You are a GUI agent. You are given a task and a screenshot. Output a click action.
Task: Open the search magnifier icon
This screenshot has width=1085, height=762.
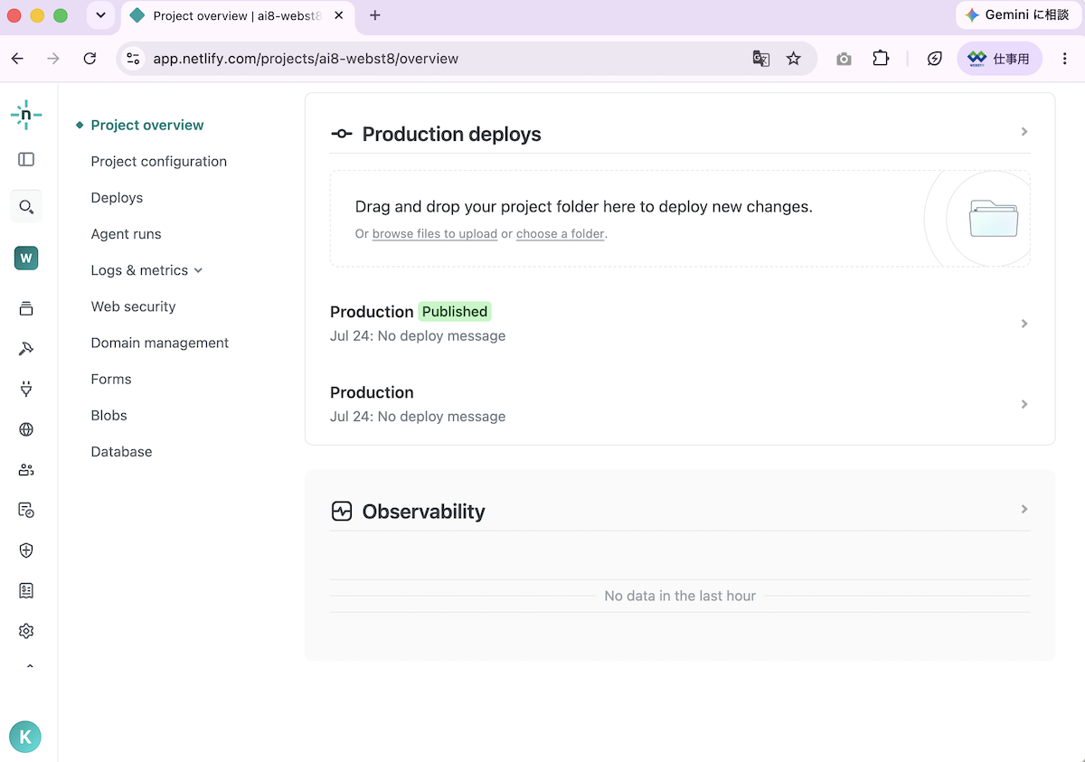[26, 207]
